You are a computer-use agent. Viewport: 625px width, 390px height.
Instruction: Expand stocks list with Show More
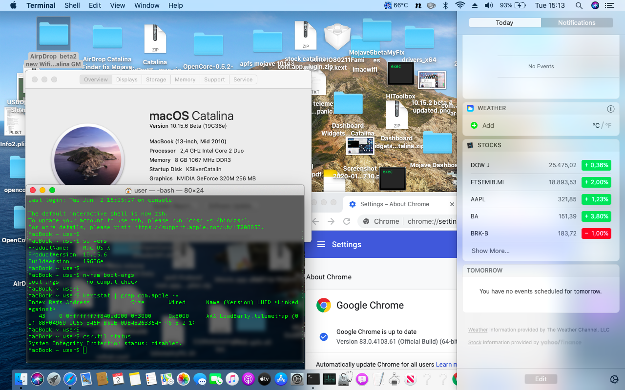[x=490, y=251]
